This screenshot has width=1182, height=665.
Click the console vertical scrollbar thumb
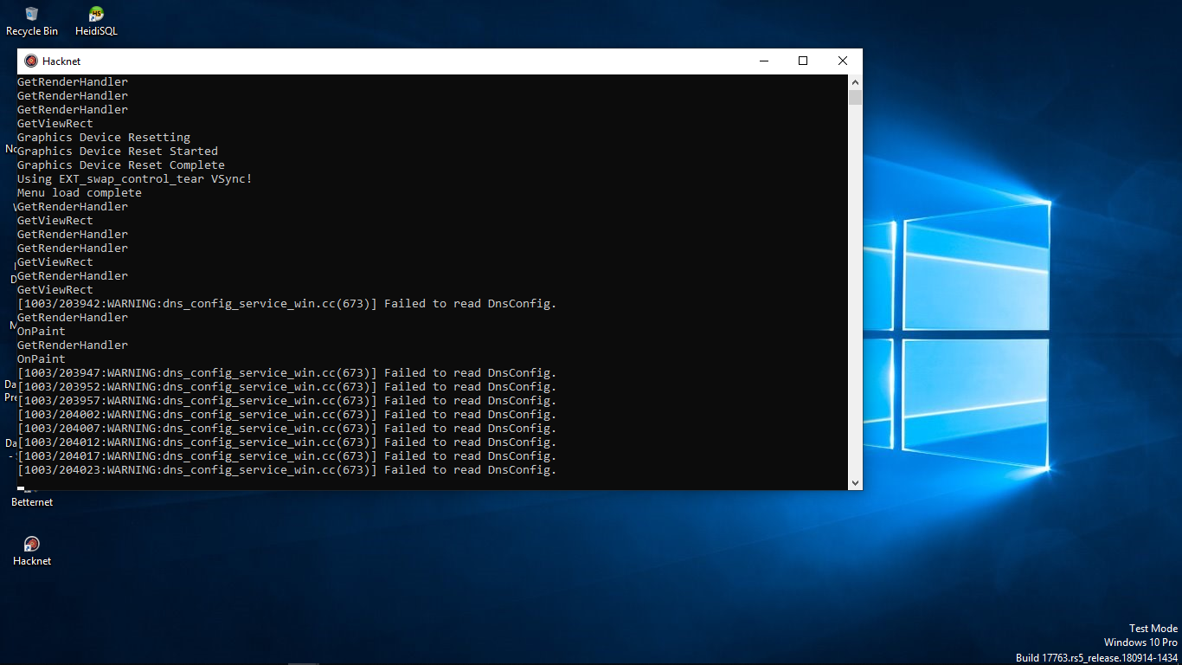855,97
